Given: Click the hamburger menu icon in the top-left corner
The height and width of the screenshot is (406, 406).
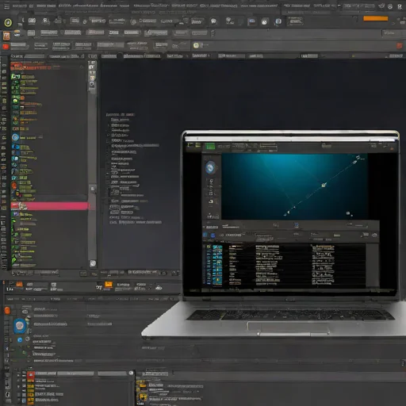Looking at the screenshot, I should [6, 6].
